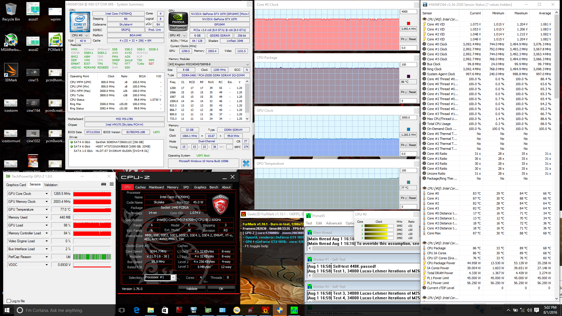Open File Explorer from the taskbar
562x316 pixels.
pyautogui.click(x=150, y=310)
